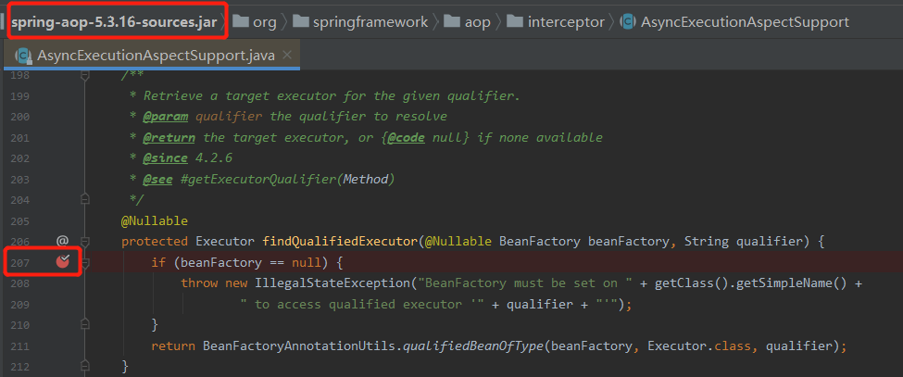
Task: Click line number 211 in the gutter
Action: (x=19, y=346)
